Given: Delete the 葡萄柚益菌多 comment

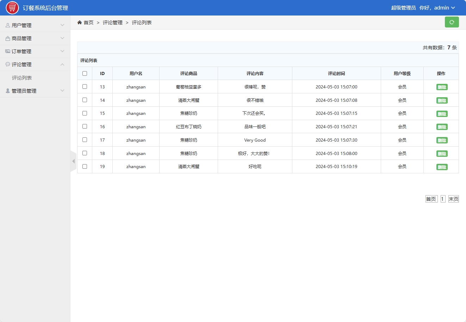Looking at the screenshot, I should (442, 87).
